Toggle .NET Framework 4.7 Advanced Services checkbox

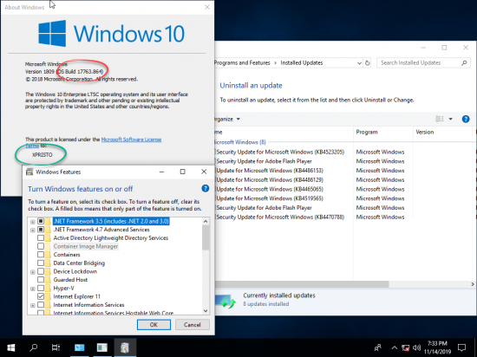41,230
